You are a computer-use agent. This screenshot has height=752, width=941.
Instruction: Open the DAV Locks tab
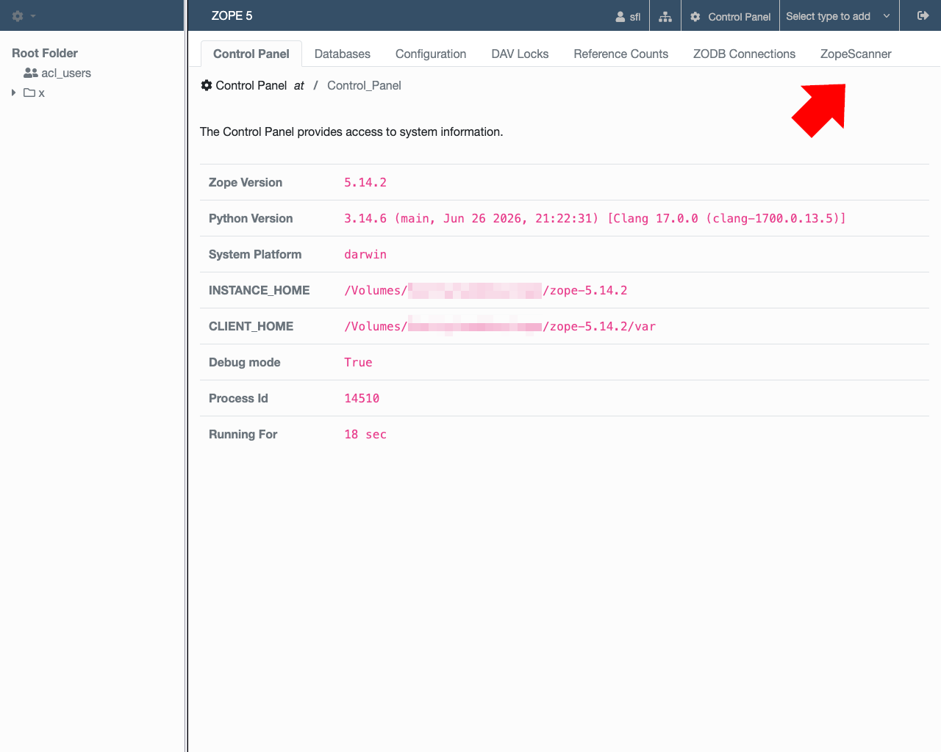tap(520, 54)
